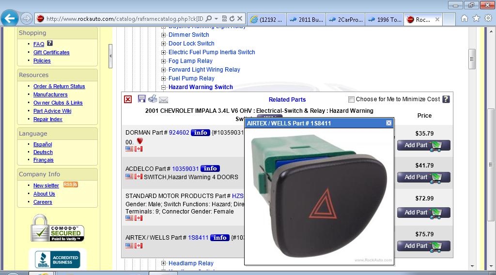The width and height of the screenshot is (496, 275).
Task: Click the info badge for ACDelco 10359031
Action: pos(210,168)
